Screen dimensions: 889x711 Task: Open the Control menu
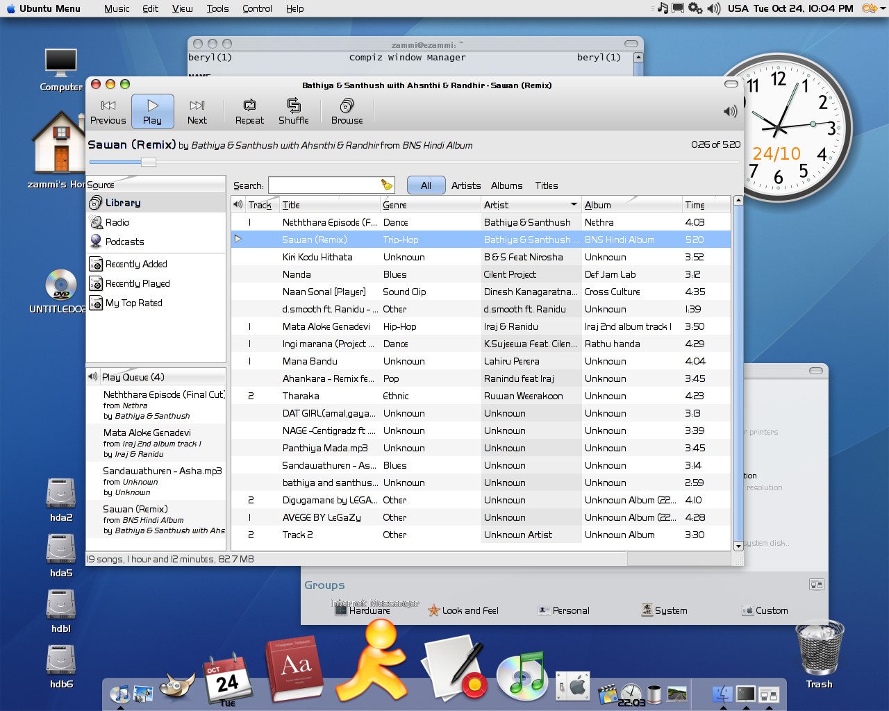[257, 8]
